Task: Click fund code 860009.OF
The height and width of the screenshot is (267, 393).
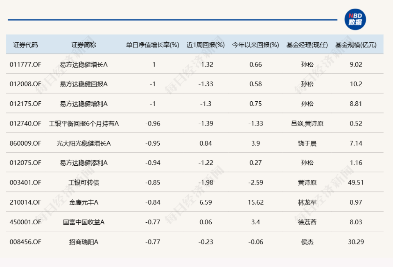Action: pos(25,143)
